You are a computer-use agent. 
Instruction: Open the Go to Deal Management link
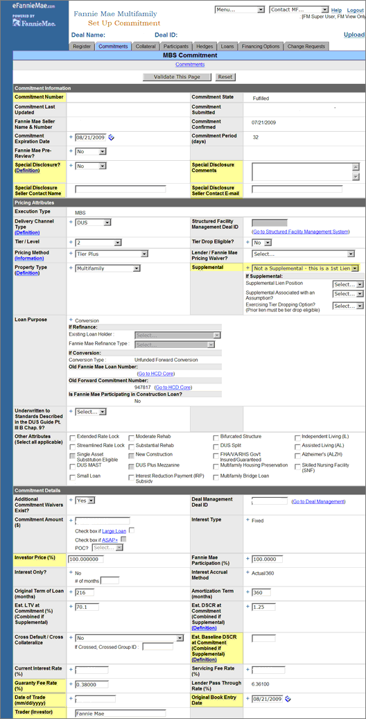(318, 502)
